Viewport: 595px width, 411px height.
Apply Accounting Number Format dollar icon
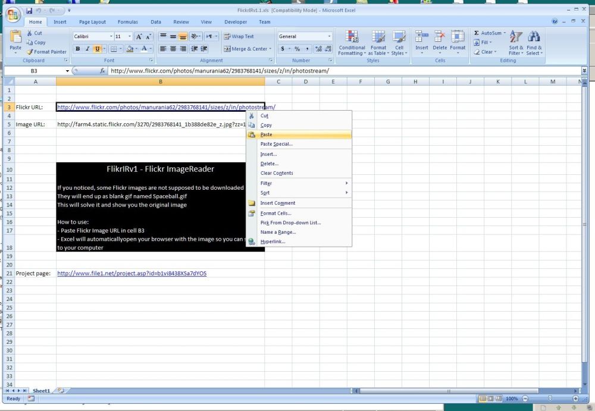283,49
